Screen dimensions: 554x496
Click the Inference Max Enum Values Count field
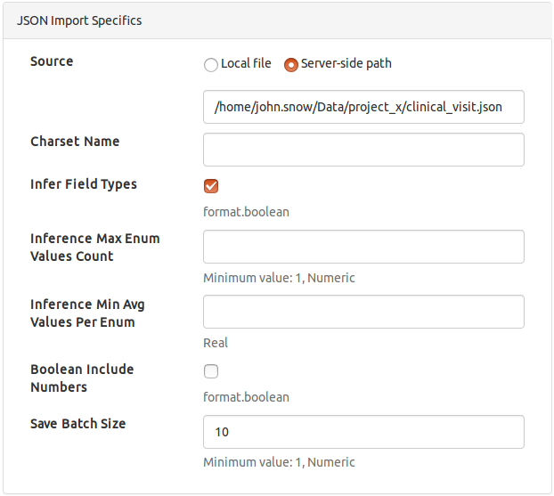363,247
